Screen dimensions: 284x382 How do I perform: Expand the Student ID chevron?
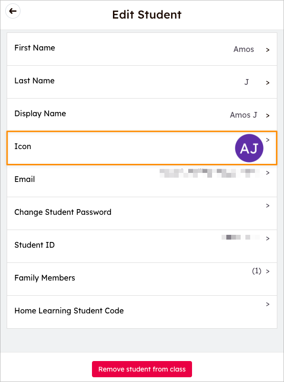267,239
